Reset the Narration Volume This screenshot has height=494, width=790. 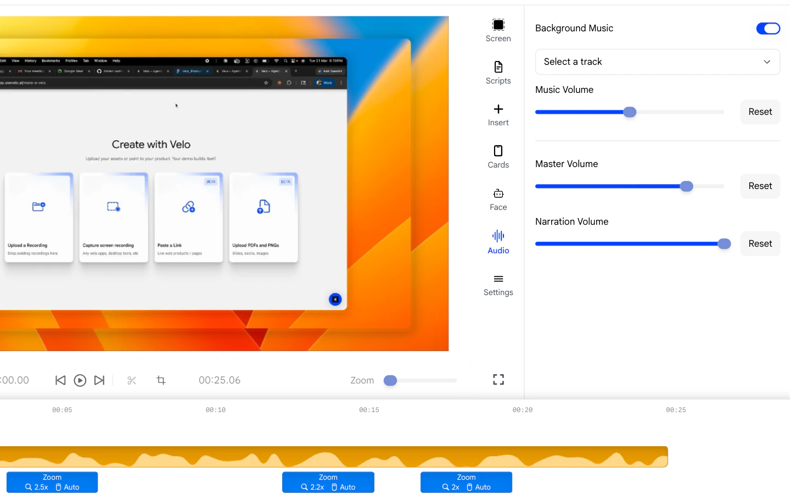pyautogui.click(x=760, y=244)
